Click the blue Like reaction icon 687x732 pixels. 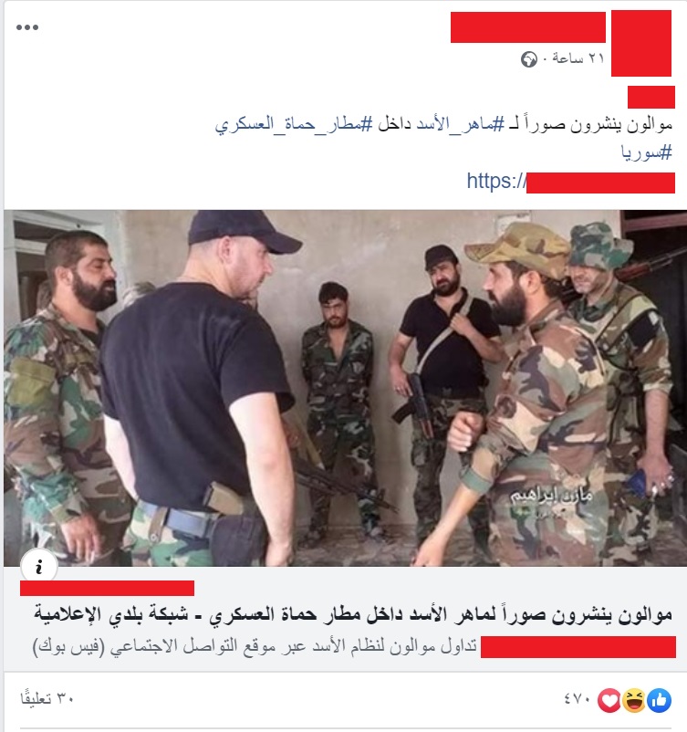click(x=659, y=700)
